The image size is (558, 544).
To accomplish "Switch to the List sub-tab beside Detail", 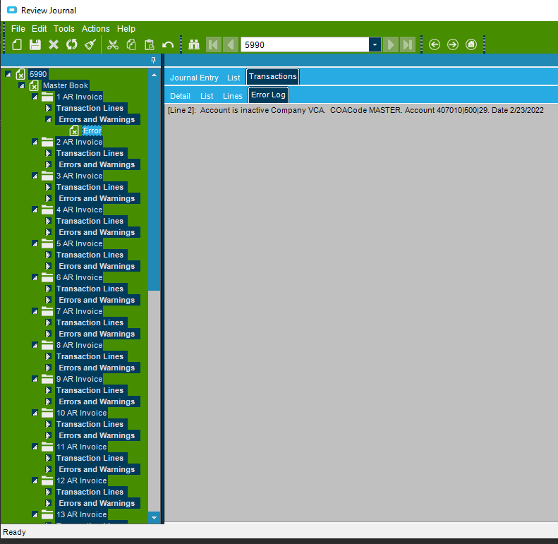I will 207,96.
